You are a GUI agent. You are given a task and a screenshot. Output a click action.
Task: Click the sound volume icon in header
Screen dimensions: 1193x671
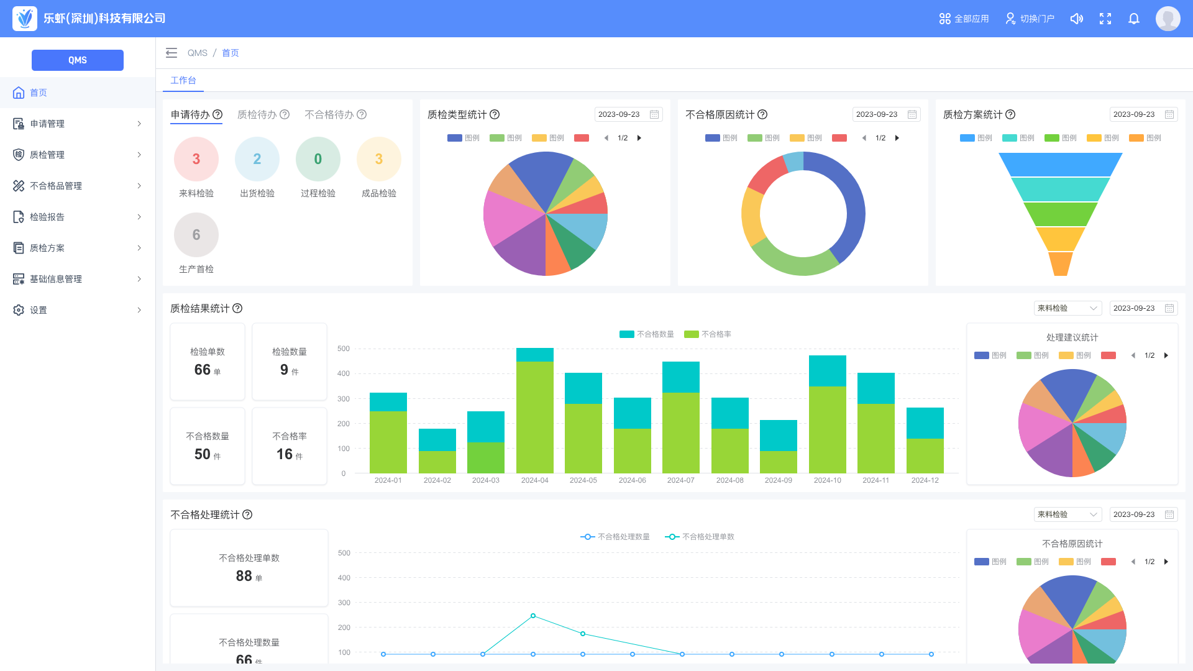[x=1077, y=19]
